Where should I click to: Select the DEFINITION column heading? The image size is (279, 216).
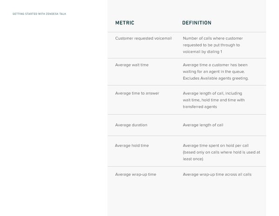point(197,23)
